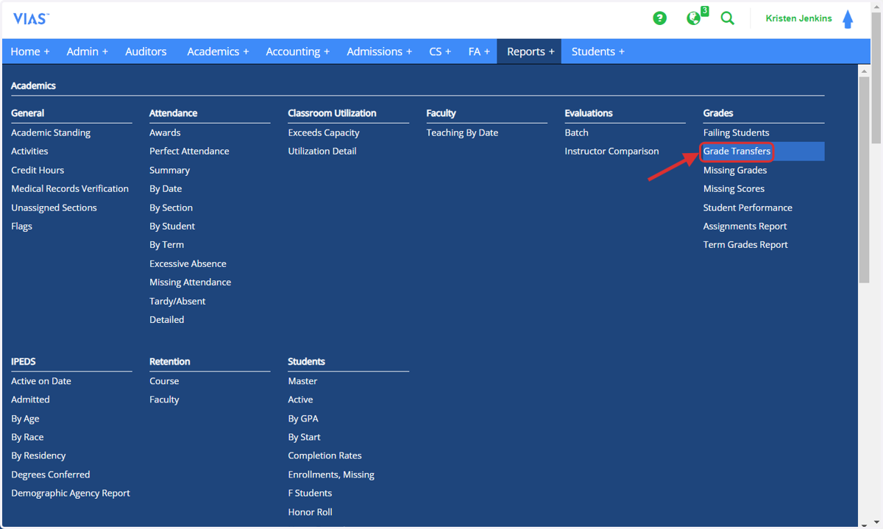883x529 pixels.
Task: Open Completion Rates report
Action: 325,455
